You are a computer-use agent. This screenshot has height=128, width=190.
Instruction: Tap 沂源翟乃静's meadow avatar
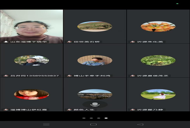pyautogui.click(x=158, y=94)
